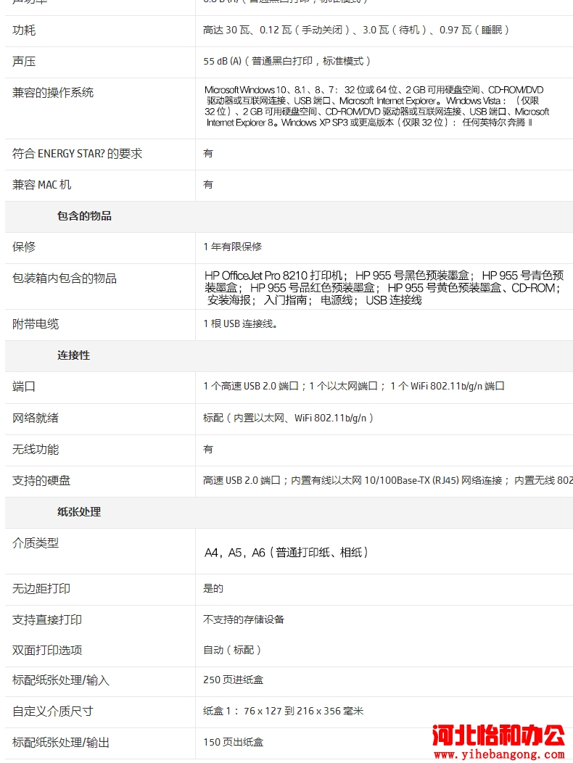This screenshot has width=573, height=763.
Task: Click the 55 dB (A) sound pressure value
Action: coord(286,62)
